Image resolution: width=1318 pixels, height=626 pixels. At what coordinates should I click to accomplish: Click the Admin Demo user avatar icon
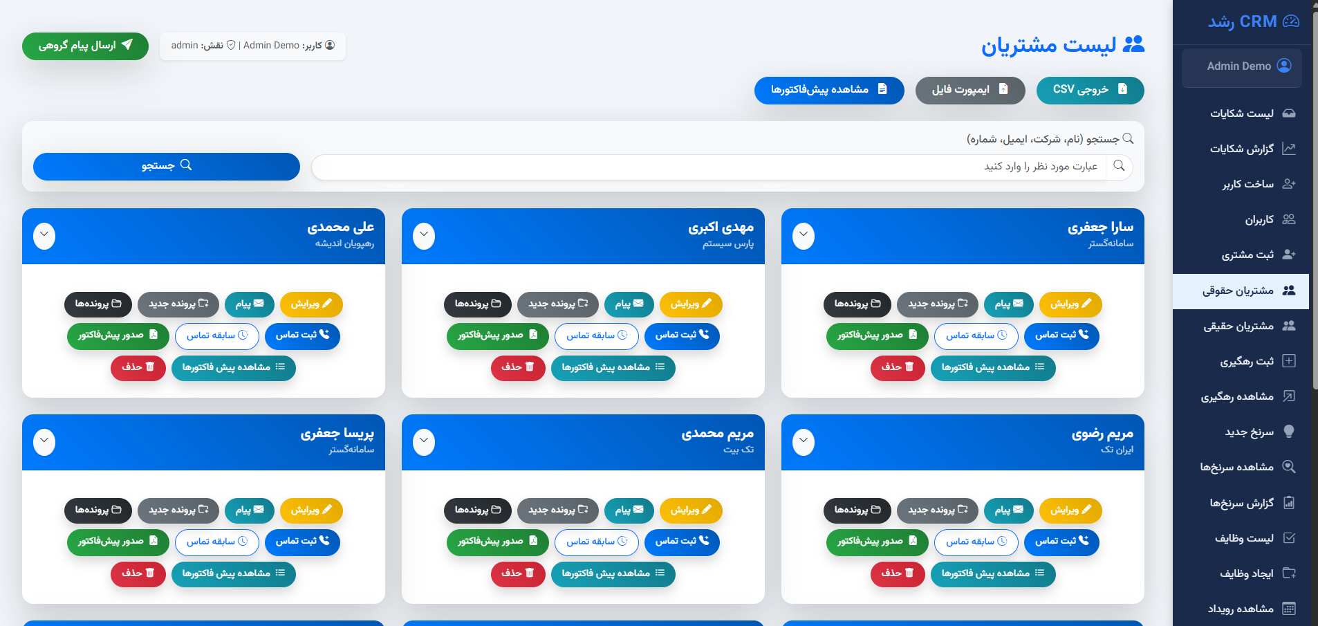(1284, 66)
